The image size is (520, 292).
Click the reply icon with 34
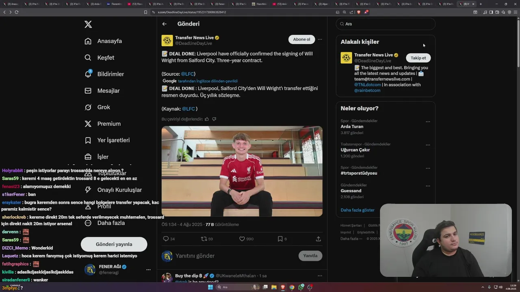166,239
